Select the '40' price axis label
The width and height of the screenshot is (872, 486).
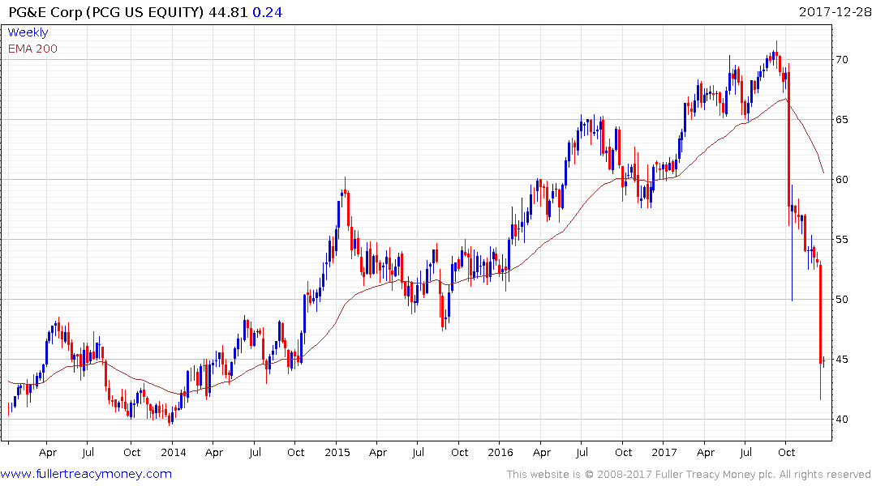pos(841,420)
